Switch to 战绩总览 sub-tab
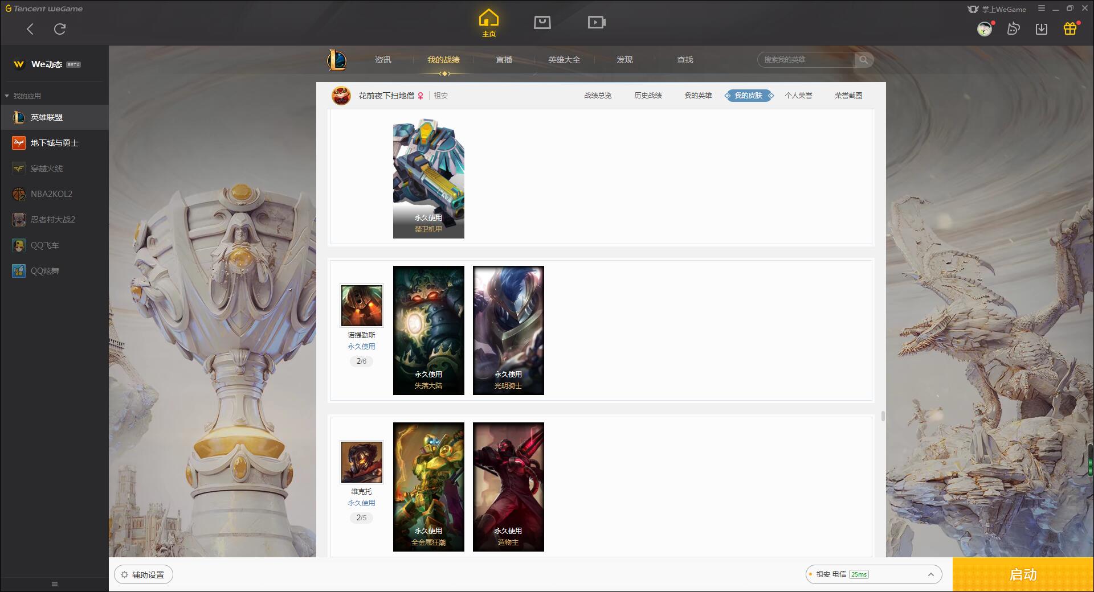 point(598,96)
